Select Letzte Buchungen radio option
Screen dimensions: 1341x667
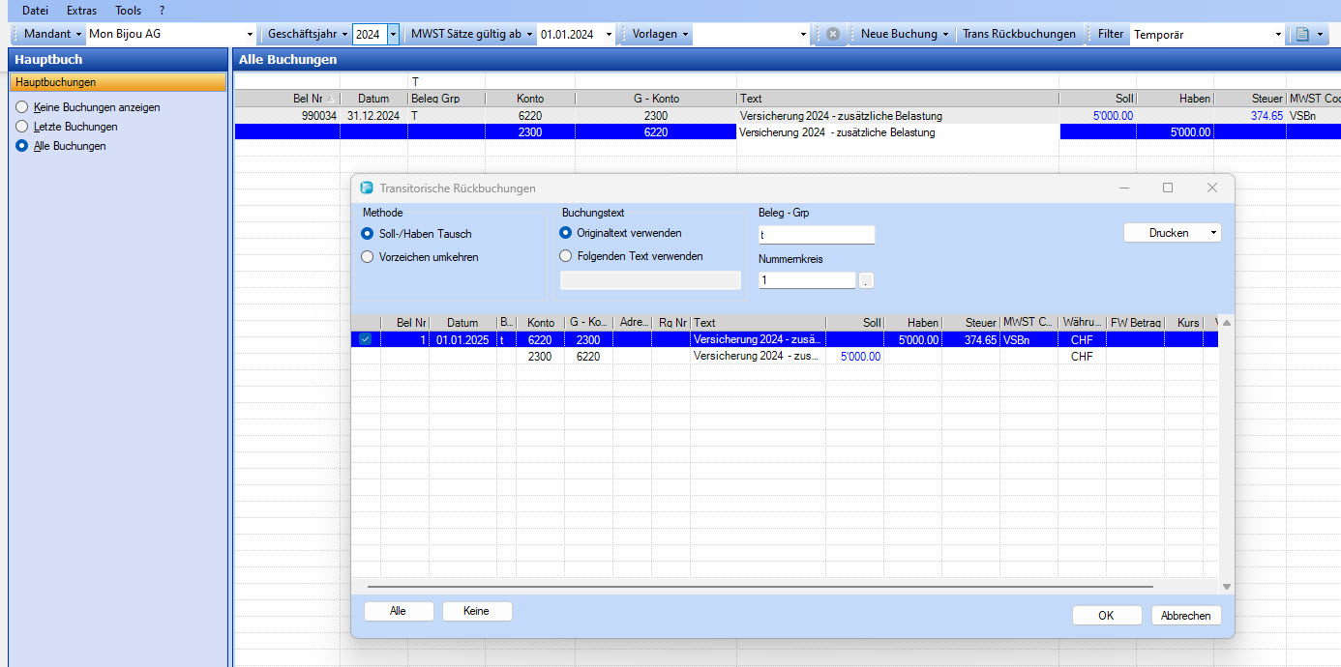point(22,127)
